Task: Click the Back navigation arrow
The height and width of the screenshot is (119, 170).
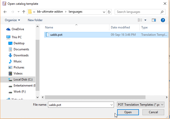Action: [5, 12]
